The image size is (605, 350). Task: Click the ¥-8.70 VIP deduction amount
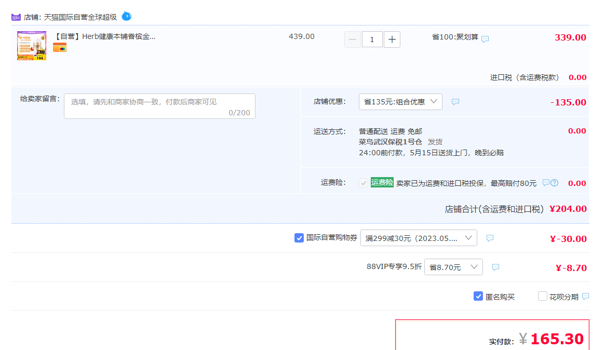pyautogui.click(x=571, y=268)
